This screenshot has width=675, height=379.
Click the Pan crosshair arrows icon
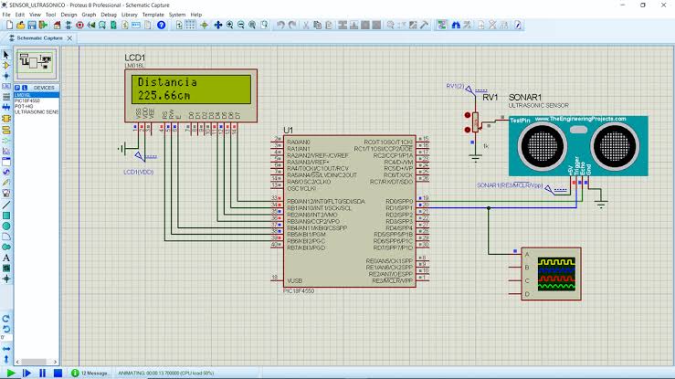tap(218, 25)
